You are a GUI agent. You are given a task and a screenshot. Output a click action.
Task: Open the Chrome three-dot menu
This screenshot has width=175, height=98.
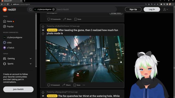coord(173,4)
